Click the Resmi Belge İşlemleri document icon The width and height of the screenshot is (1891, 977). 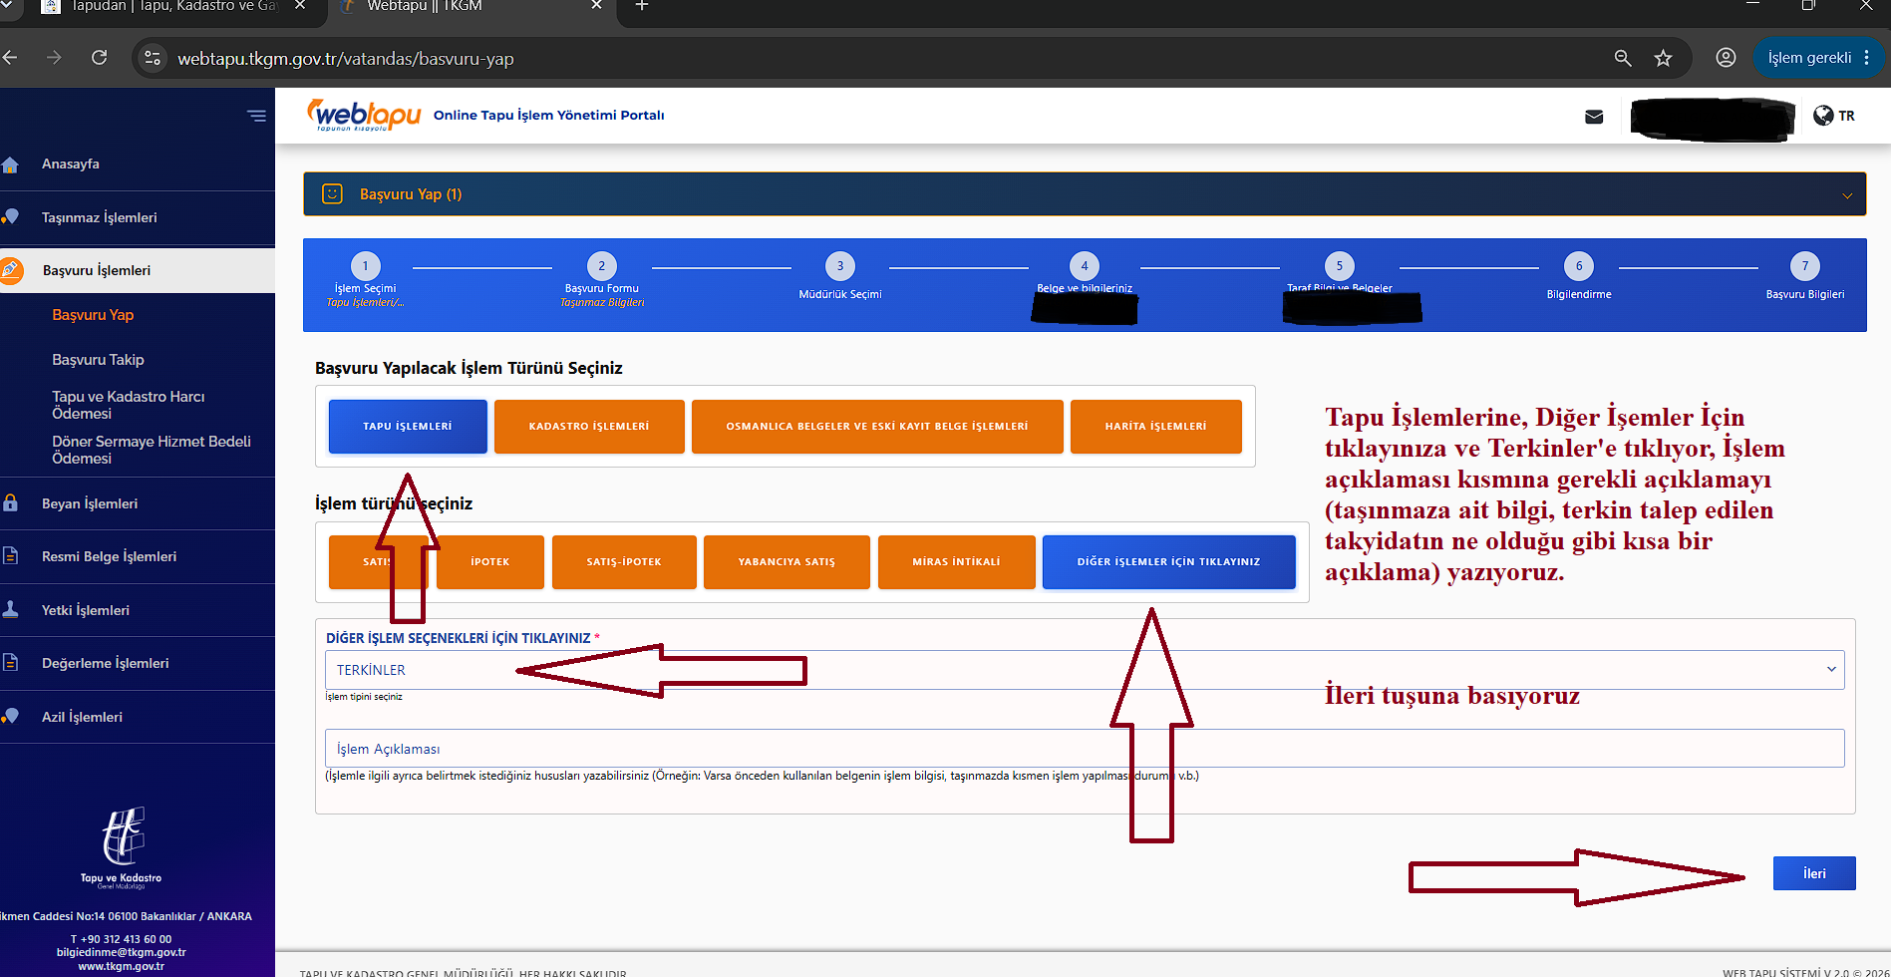(10, 555)
